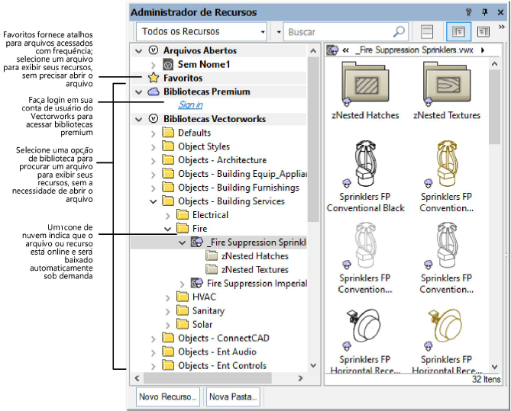Viewport: 511px width, 411px height.
Task: Collapse the Bibliotecas Premium section
Action: coord(139,92)
